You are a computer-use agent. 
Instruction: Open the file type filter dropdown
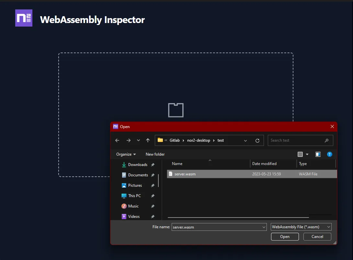coord(328,227)
